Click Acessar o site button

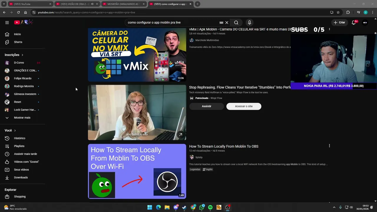click(x=244, y=106)
